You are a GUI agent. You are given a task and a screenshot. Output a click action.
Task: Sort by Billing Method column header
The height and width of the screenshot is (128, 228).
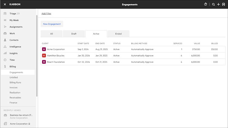(139, 43)
